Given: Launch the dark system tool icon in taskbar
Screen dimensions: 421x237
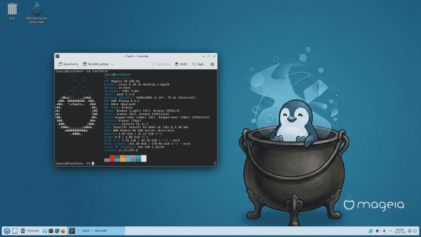Looking at the screenshot, I should (x=51, y=231).
